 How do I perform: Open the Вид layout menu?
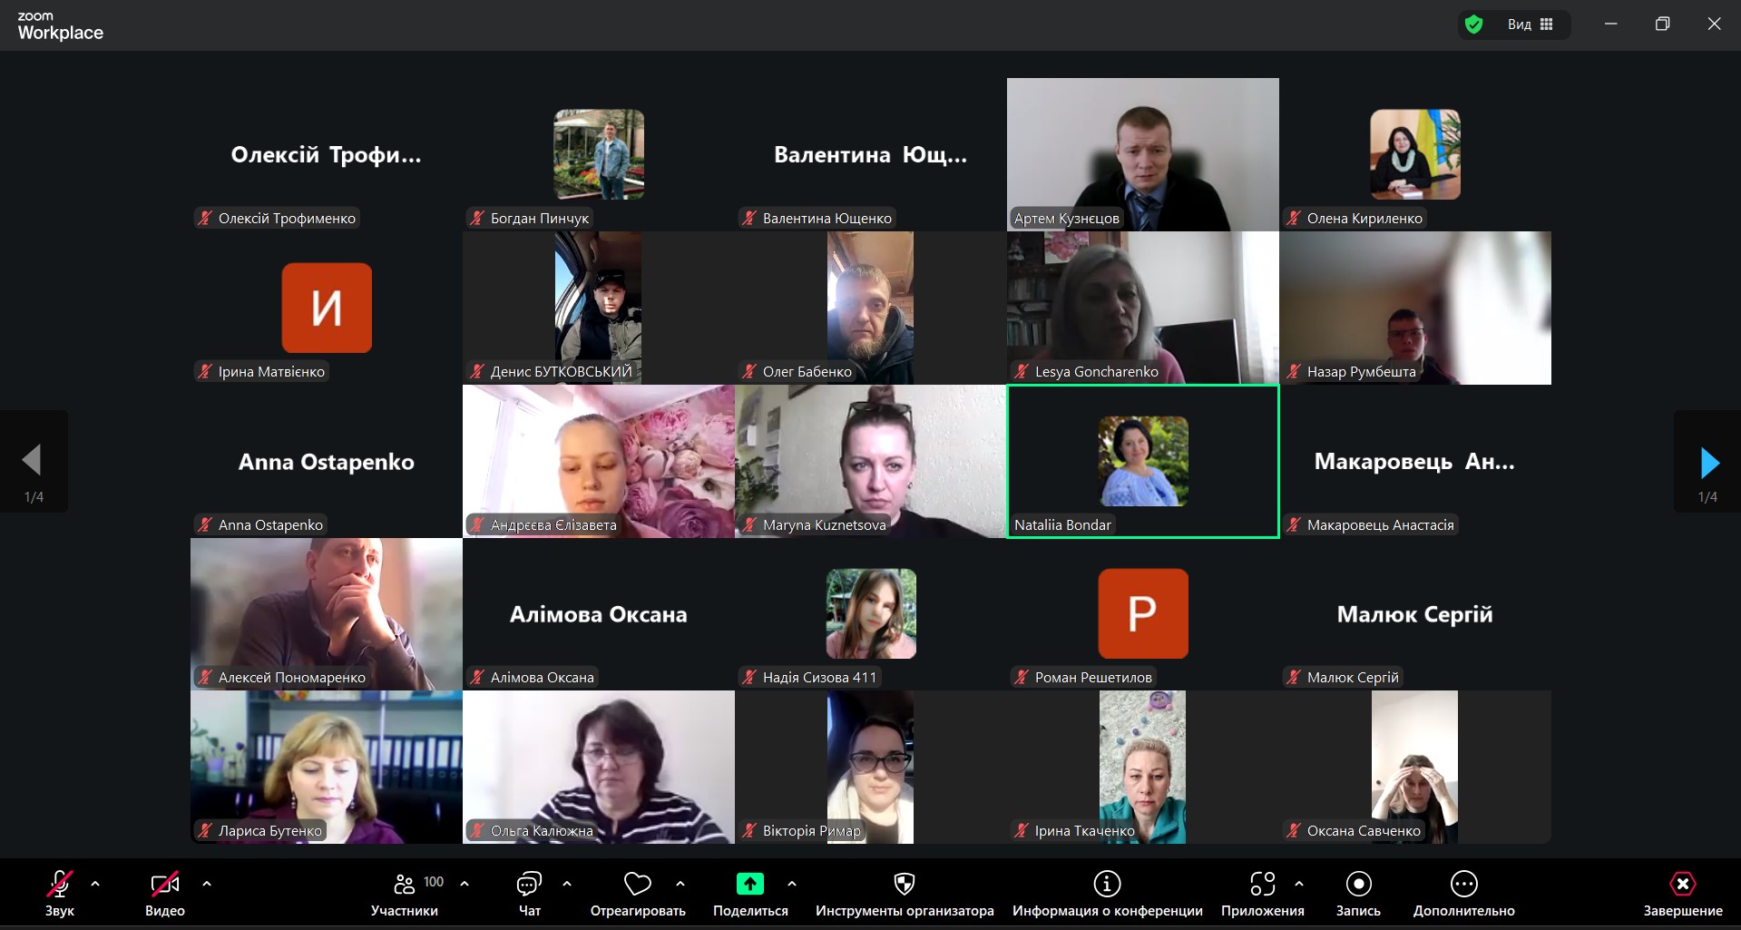click(1530, 24)
